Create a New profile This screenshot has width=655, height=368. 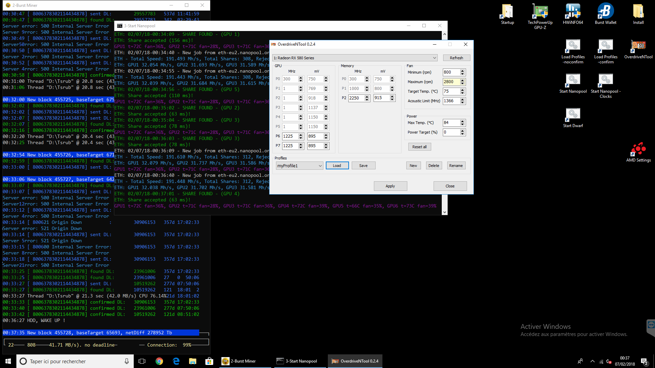pos(413,166)
